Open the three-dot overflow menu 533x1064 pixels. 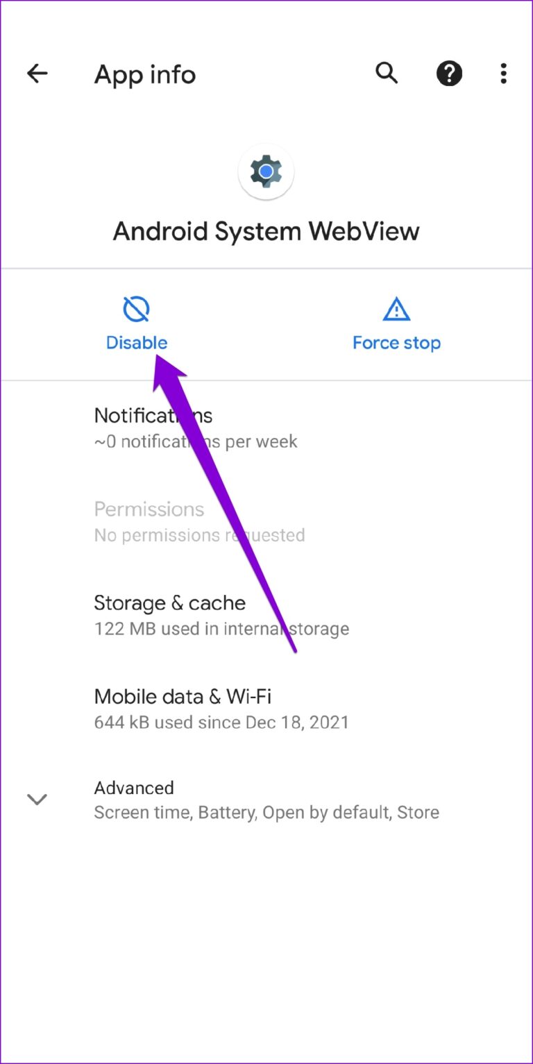[502, 73]
